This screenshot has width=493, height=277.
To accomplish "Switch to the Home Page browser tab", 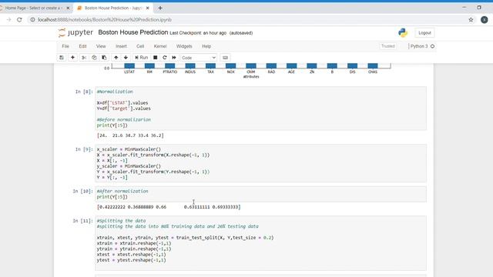I will click(33, 8).
